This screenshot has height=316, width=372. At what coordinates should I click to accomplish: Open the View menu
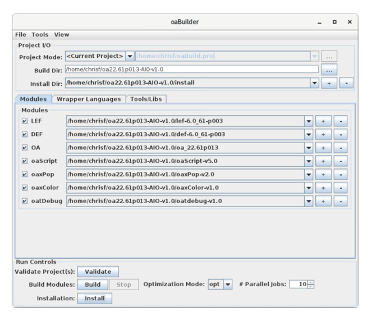pyautogui.click(x=62, y=35)
